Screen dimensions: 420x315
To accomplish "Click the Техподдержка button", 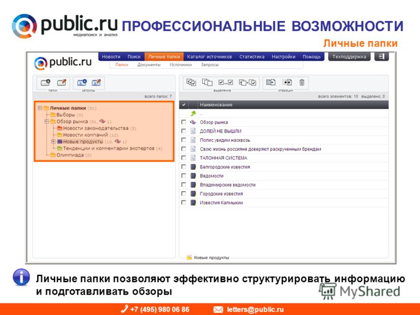I will (x=349, y=57).
